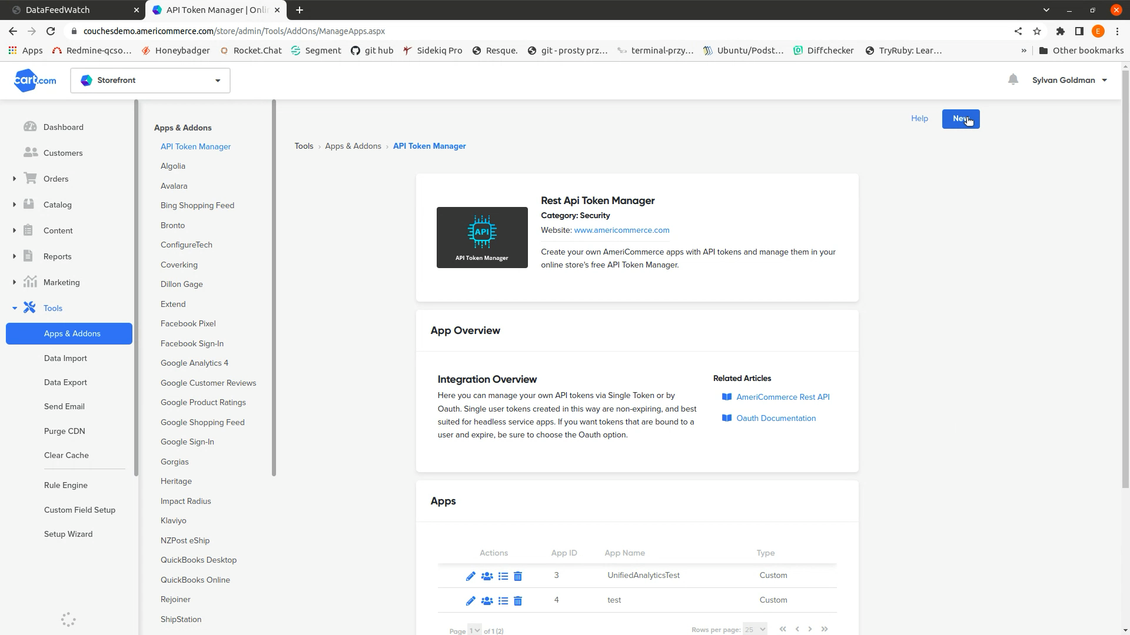Open Google Shopping Feed addon
1130x635 pixels.
[x=202, y=422]
